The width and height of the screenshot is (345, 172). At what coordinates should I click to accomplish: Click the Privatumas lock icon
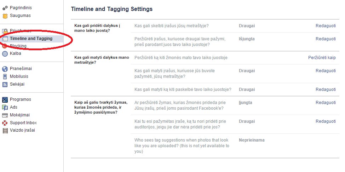tap(5, 31)
